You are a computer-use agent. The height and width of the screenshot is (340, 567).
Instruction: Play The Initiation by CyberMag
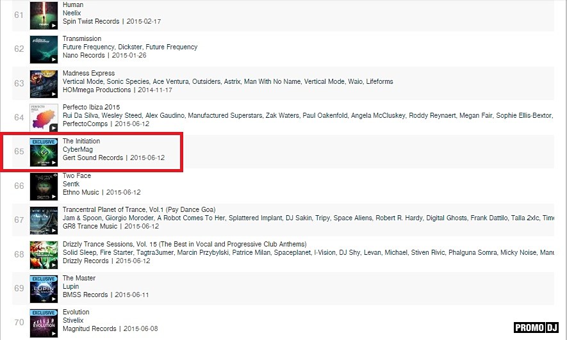(x=54, y=163)
